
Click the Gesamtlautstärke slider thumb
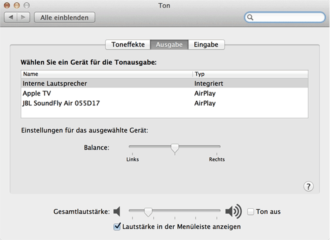coord(148,212)
